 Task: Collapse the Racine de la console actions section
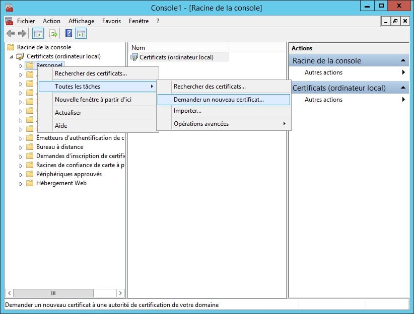pos(403,61)
